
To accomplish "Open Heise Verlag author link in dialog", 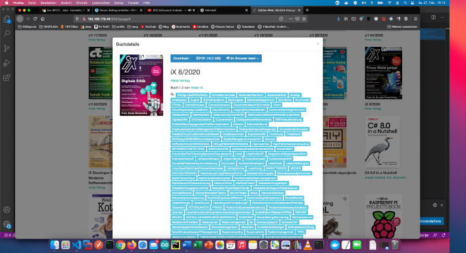I will pos(180,80).
